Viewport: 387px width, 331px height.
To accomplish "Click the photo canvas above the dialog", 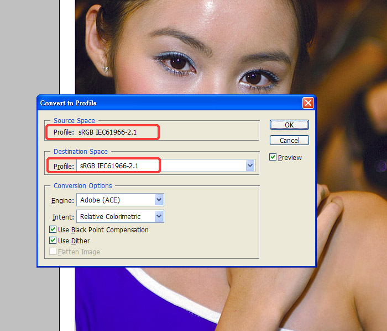I will tap(221, 44).
